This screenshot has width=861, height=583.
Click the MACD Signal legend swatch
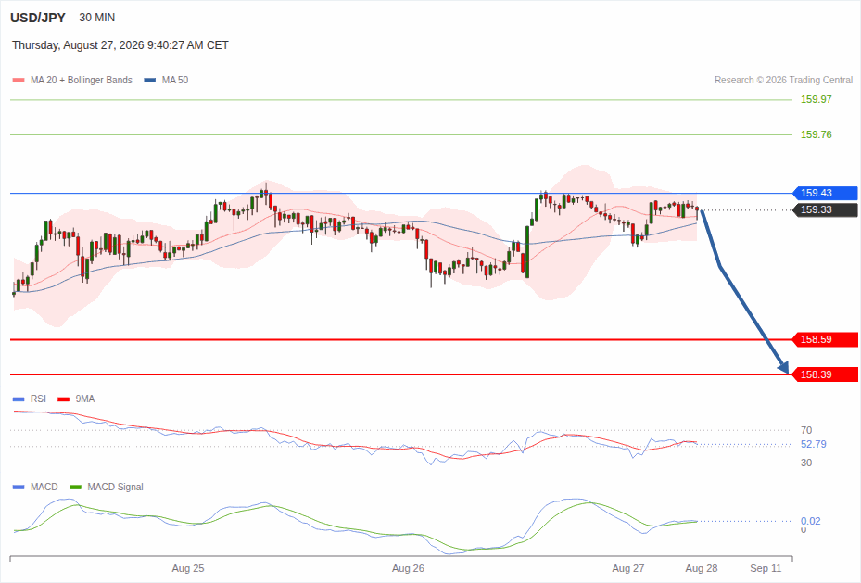click(75, 487)
